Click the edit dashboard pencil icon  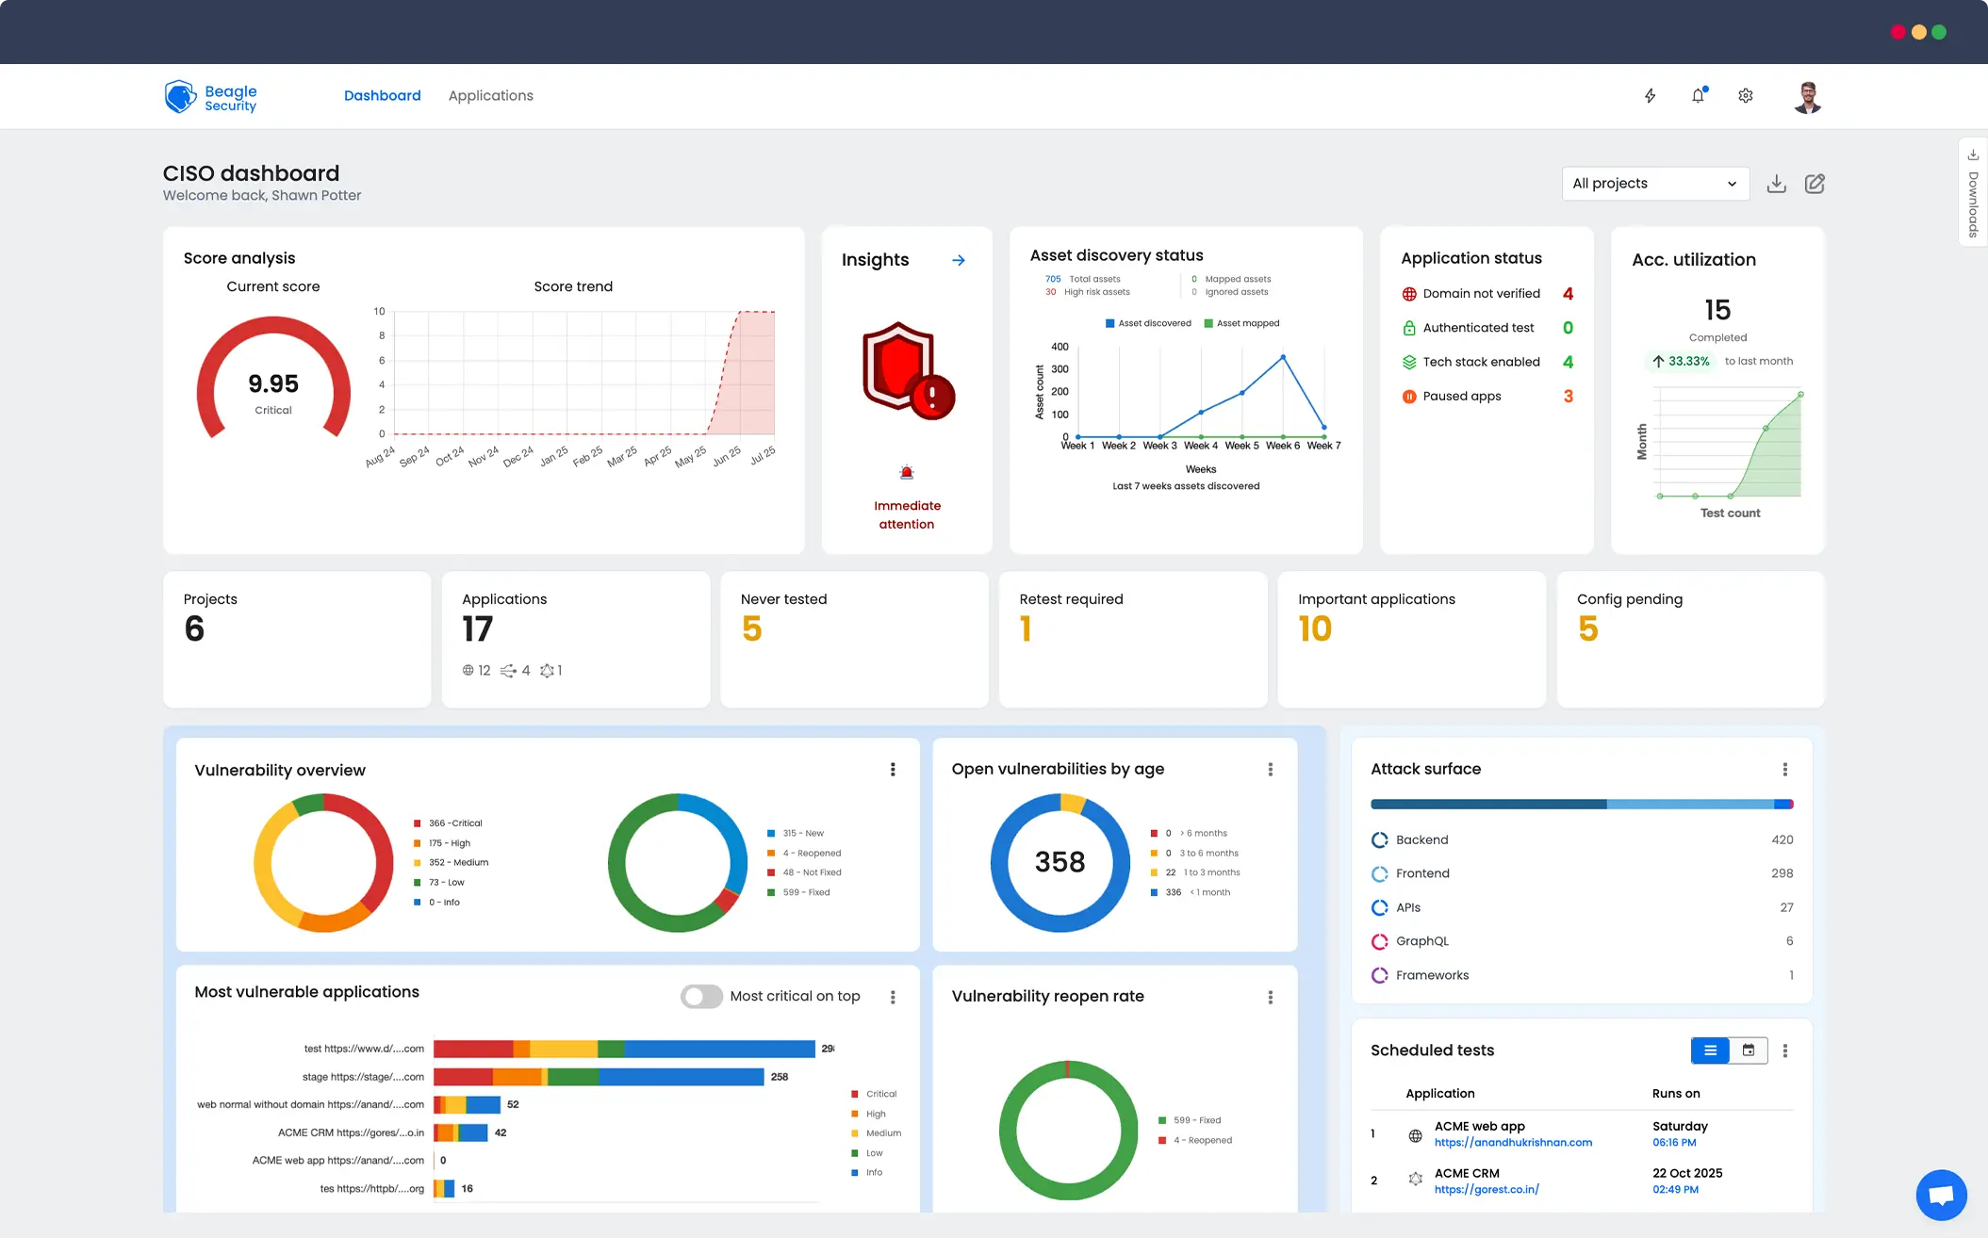coord(1815,184)
